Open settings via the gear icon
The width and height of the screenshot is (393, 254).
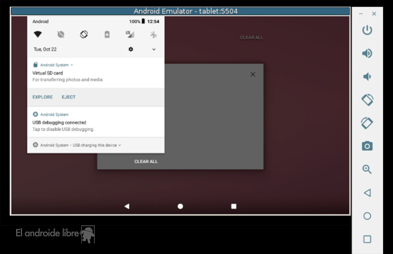point(131,49)
